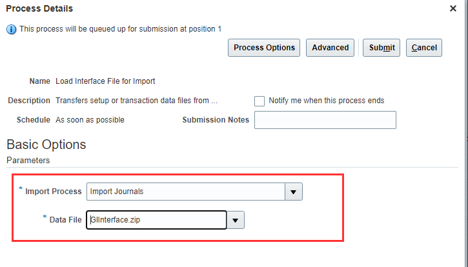Focus the Submission Notes text box
This screenshot has width=468, height=267.
(325, 120)
